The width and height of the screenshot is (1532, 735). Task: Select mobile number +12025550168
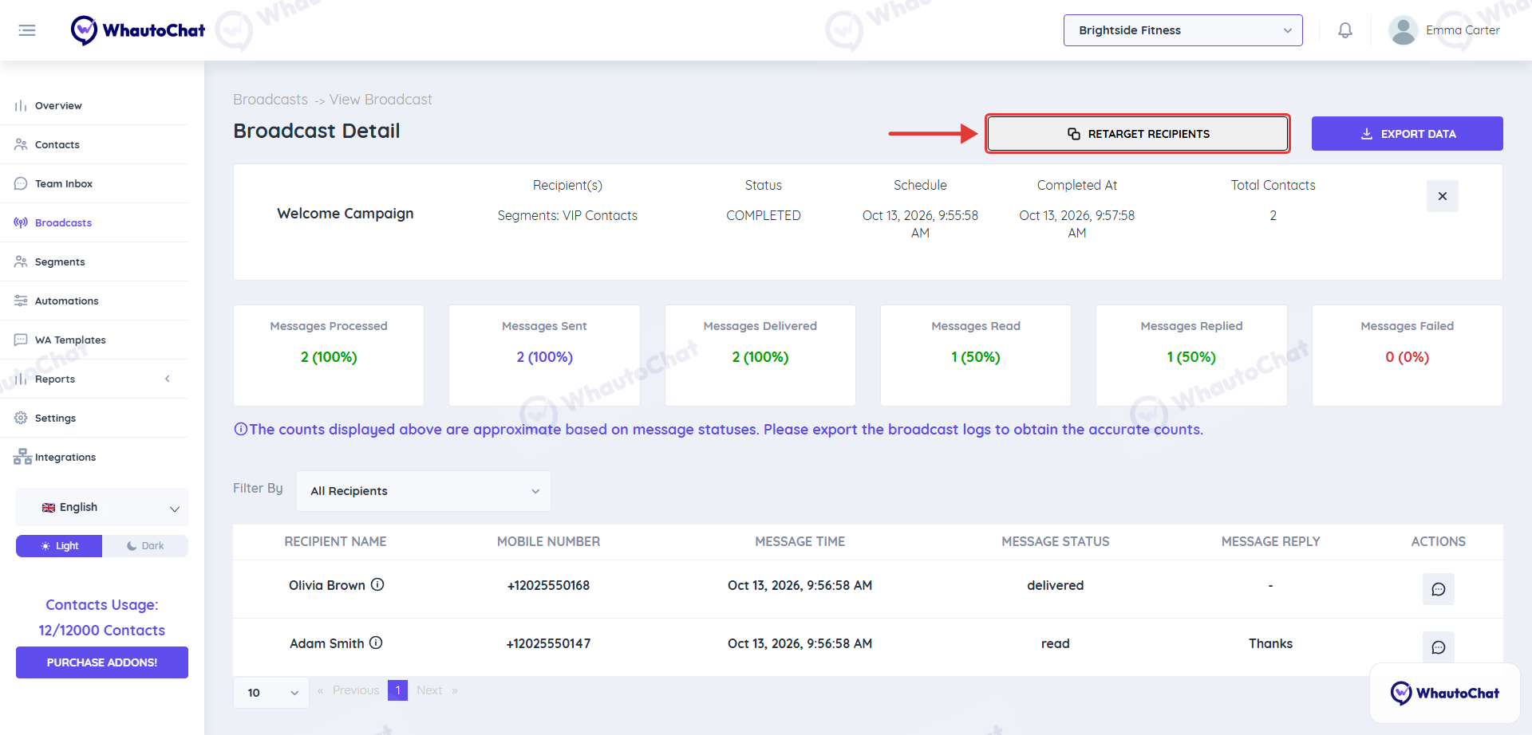tap(549, 585)
